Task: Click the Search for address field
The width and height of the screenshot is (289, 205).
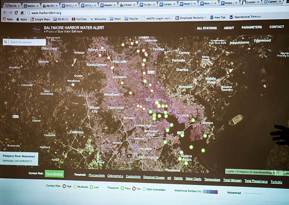Action: (25, 42)
